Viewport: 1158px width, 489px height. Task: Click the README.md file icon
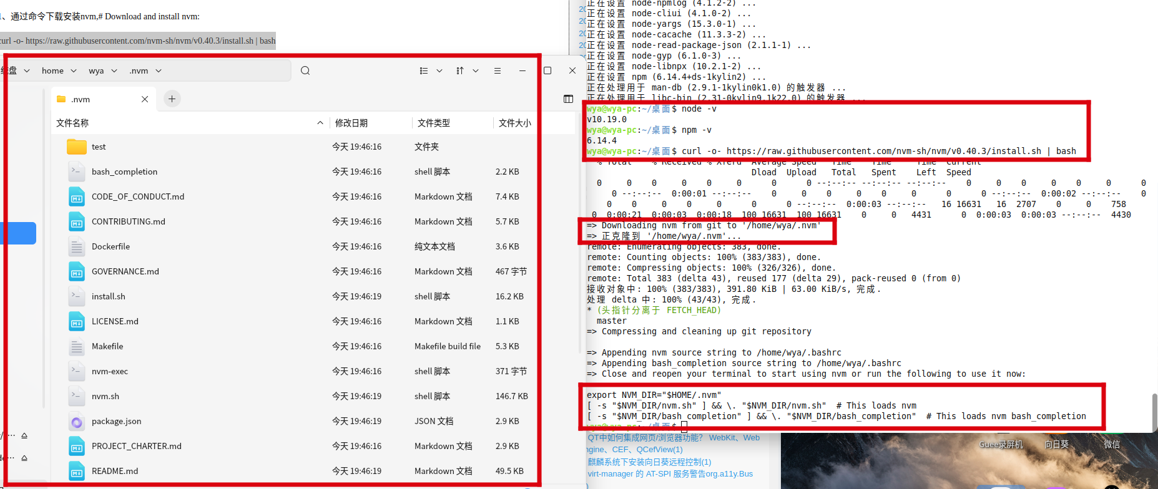77,471
